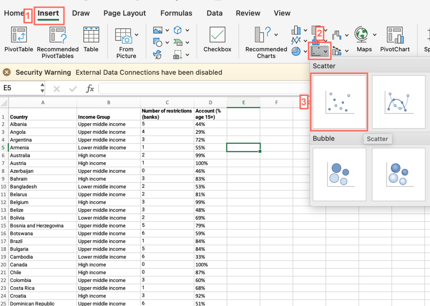Expand the Shapes dropdown arrow
This screenshot has height=306, width=430.
[x=167, y=43]
